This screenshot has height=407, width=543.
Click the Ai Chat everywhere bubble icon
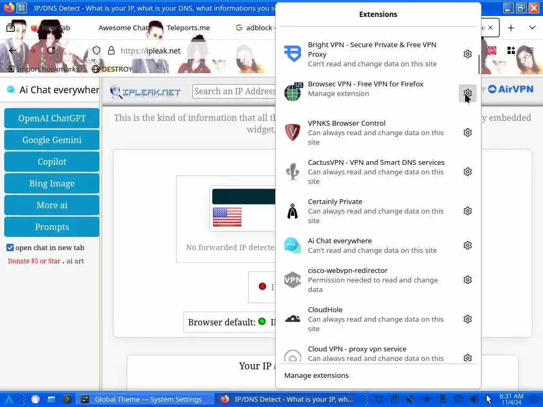point(293,245)
